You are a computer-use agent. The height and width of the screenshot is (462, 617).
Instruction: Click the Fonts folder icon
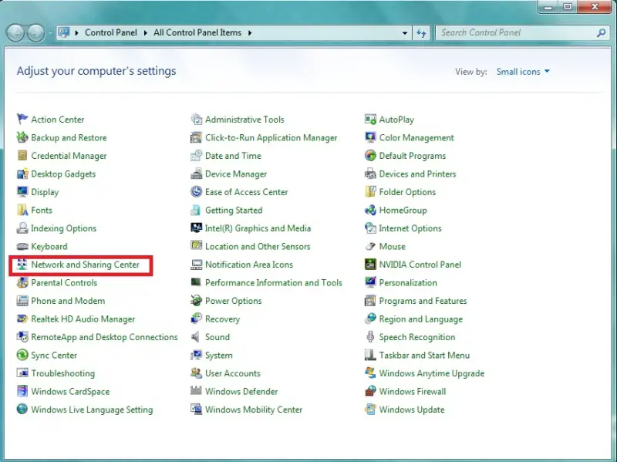coord(22,209)
